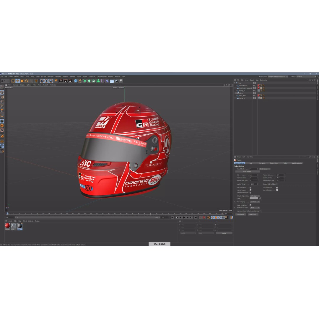
Task: Collapse the Ocon root object
Action: click(x=235, y=83)
